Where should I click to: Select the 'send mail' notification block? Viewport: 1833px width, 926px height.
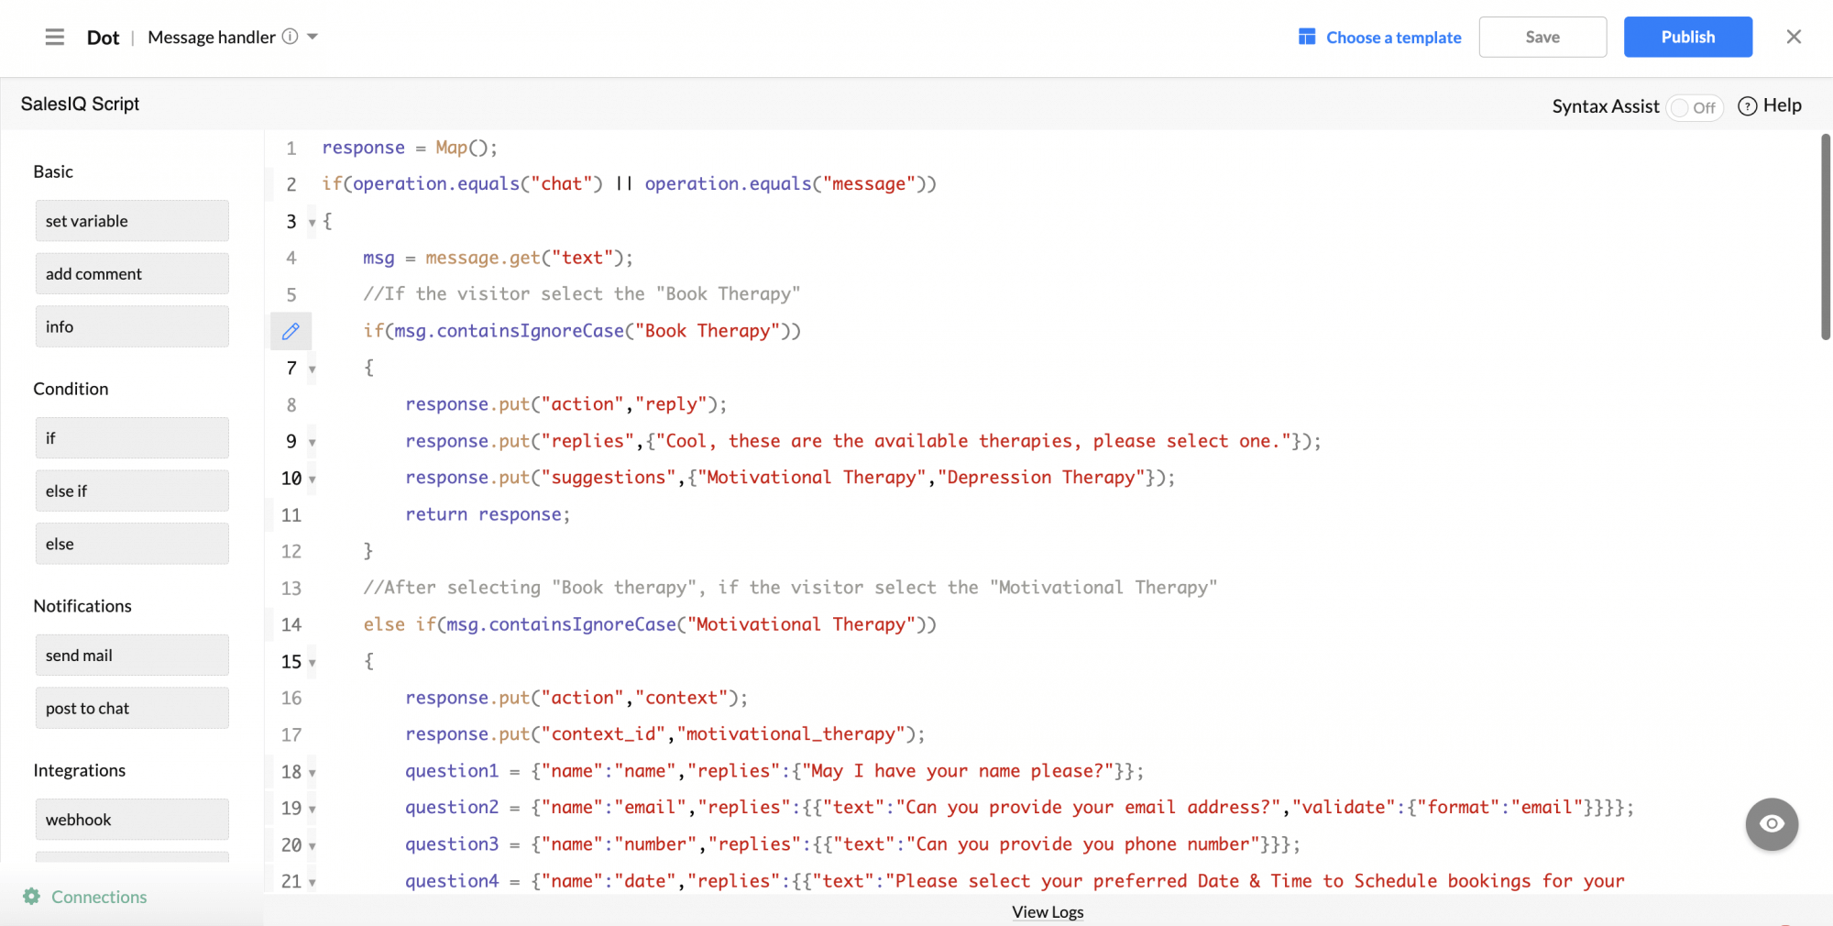pyautogui.click(x=132, y=656)
